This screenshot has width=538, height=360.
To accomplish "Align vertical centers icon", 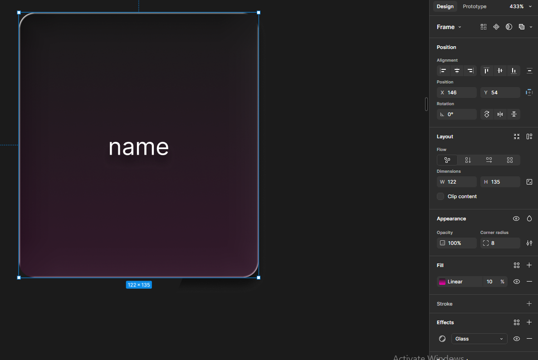I will (500, 71).
